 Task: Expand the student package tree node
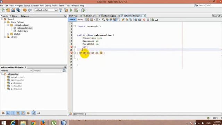(8, 34)
